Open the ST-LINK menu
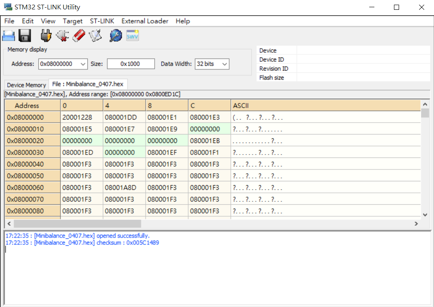The image size is (434, 307). pyautogui.click(x=102, y=21)
